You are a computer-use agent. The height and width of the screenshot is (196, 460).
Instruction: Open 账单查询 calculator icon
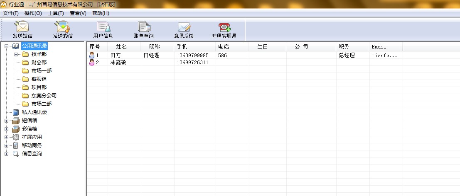tap(144, 27)
